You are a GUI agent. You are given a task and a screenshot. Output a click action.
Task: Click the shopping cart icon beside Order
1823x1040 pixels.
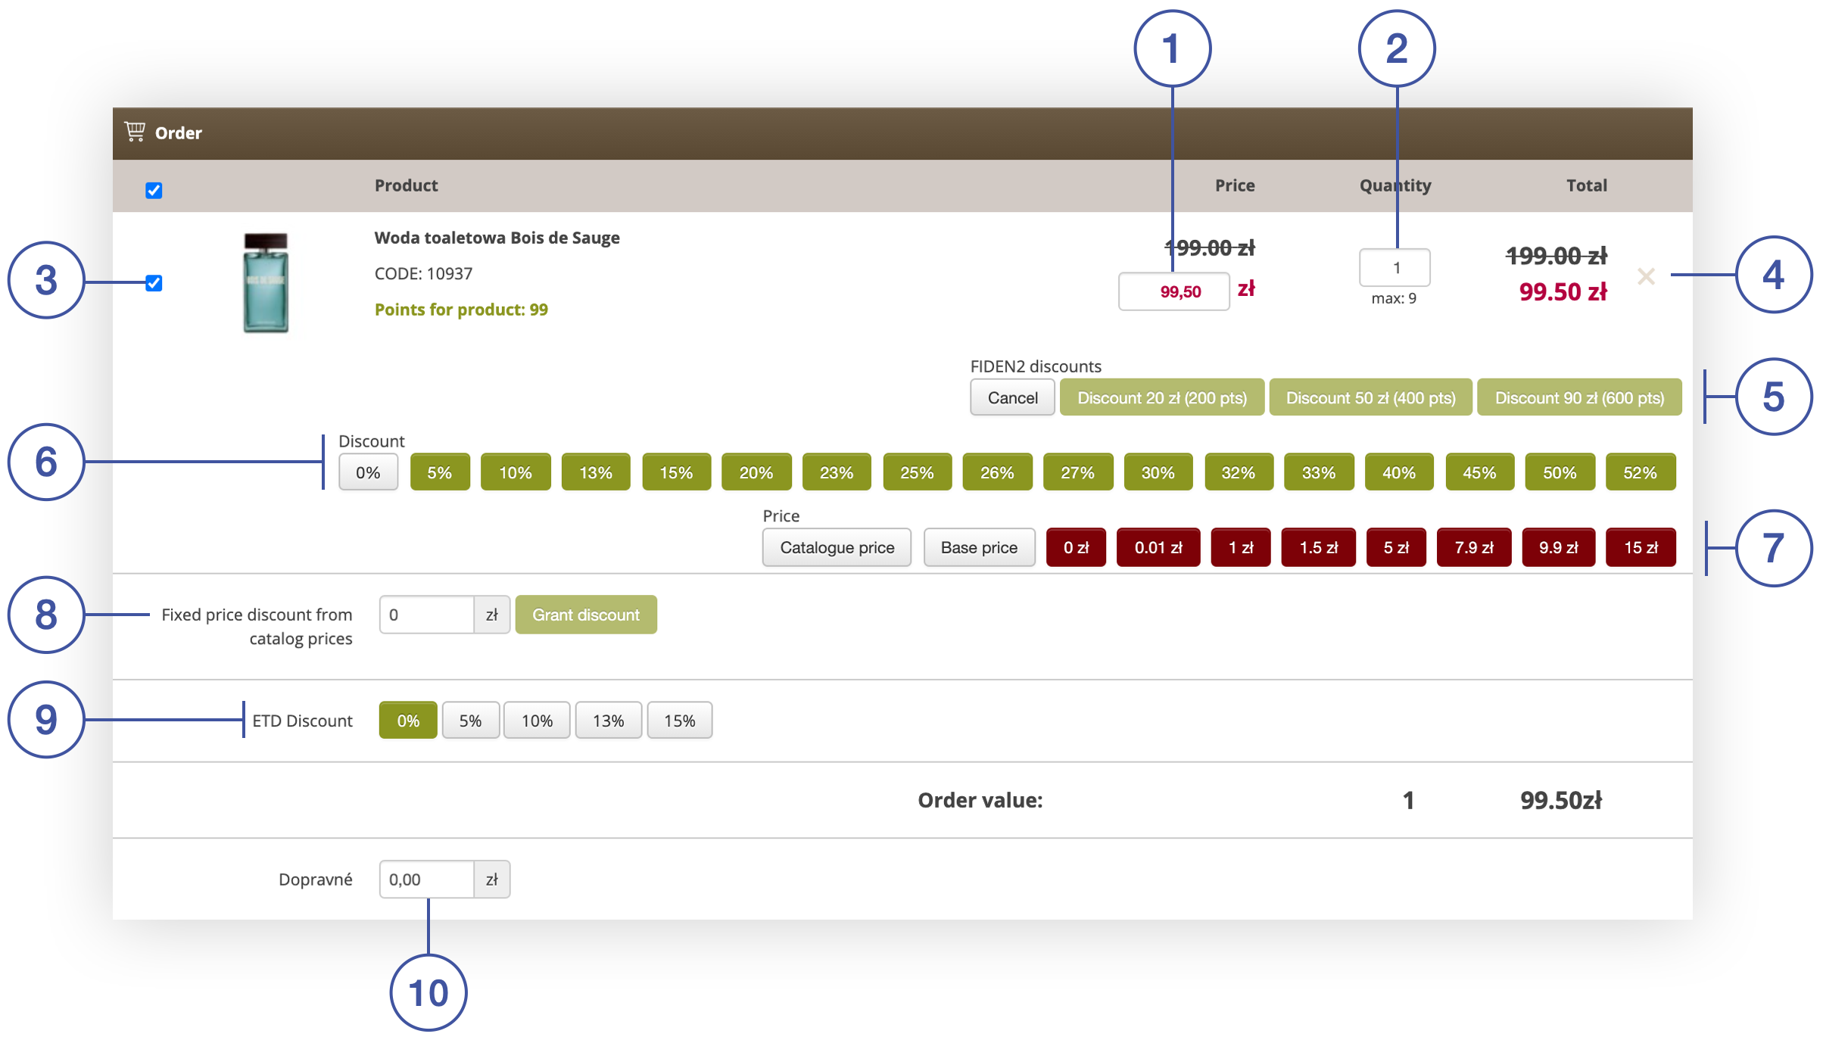click(x=135, y=132)
